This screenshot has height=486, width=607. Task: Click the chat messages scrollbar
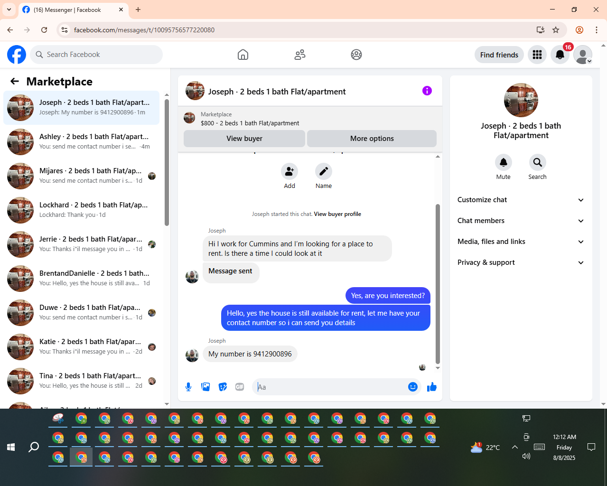tap(438, 284)
